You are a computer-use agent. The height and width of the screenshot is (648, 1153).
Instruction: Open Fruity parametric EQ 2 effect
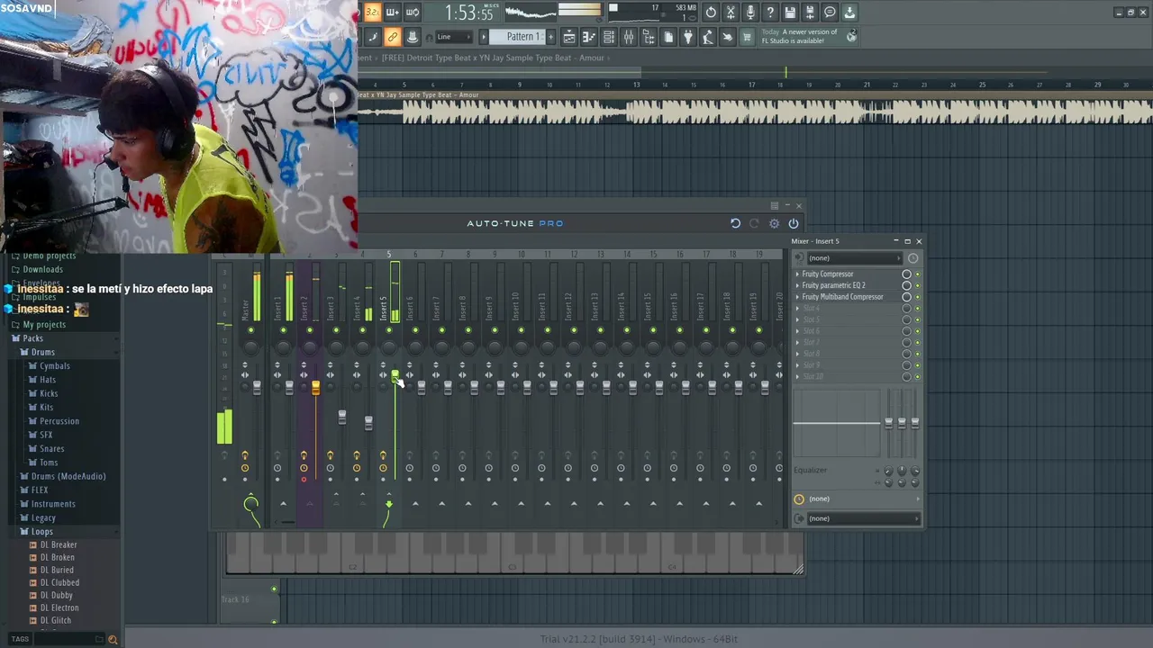pos(833,285)
